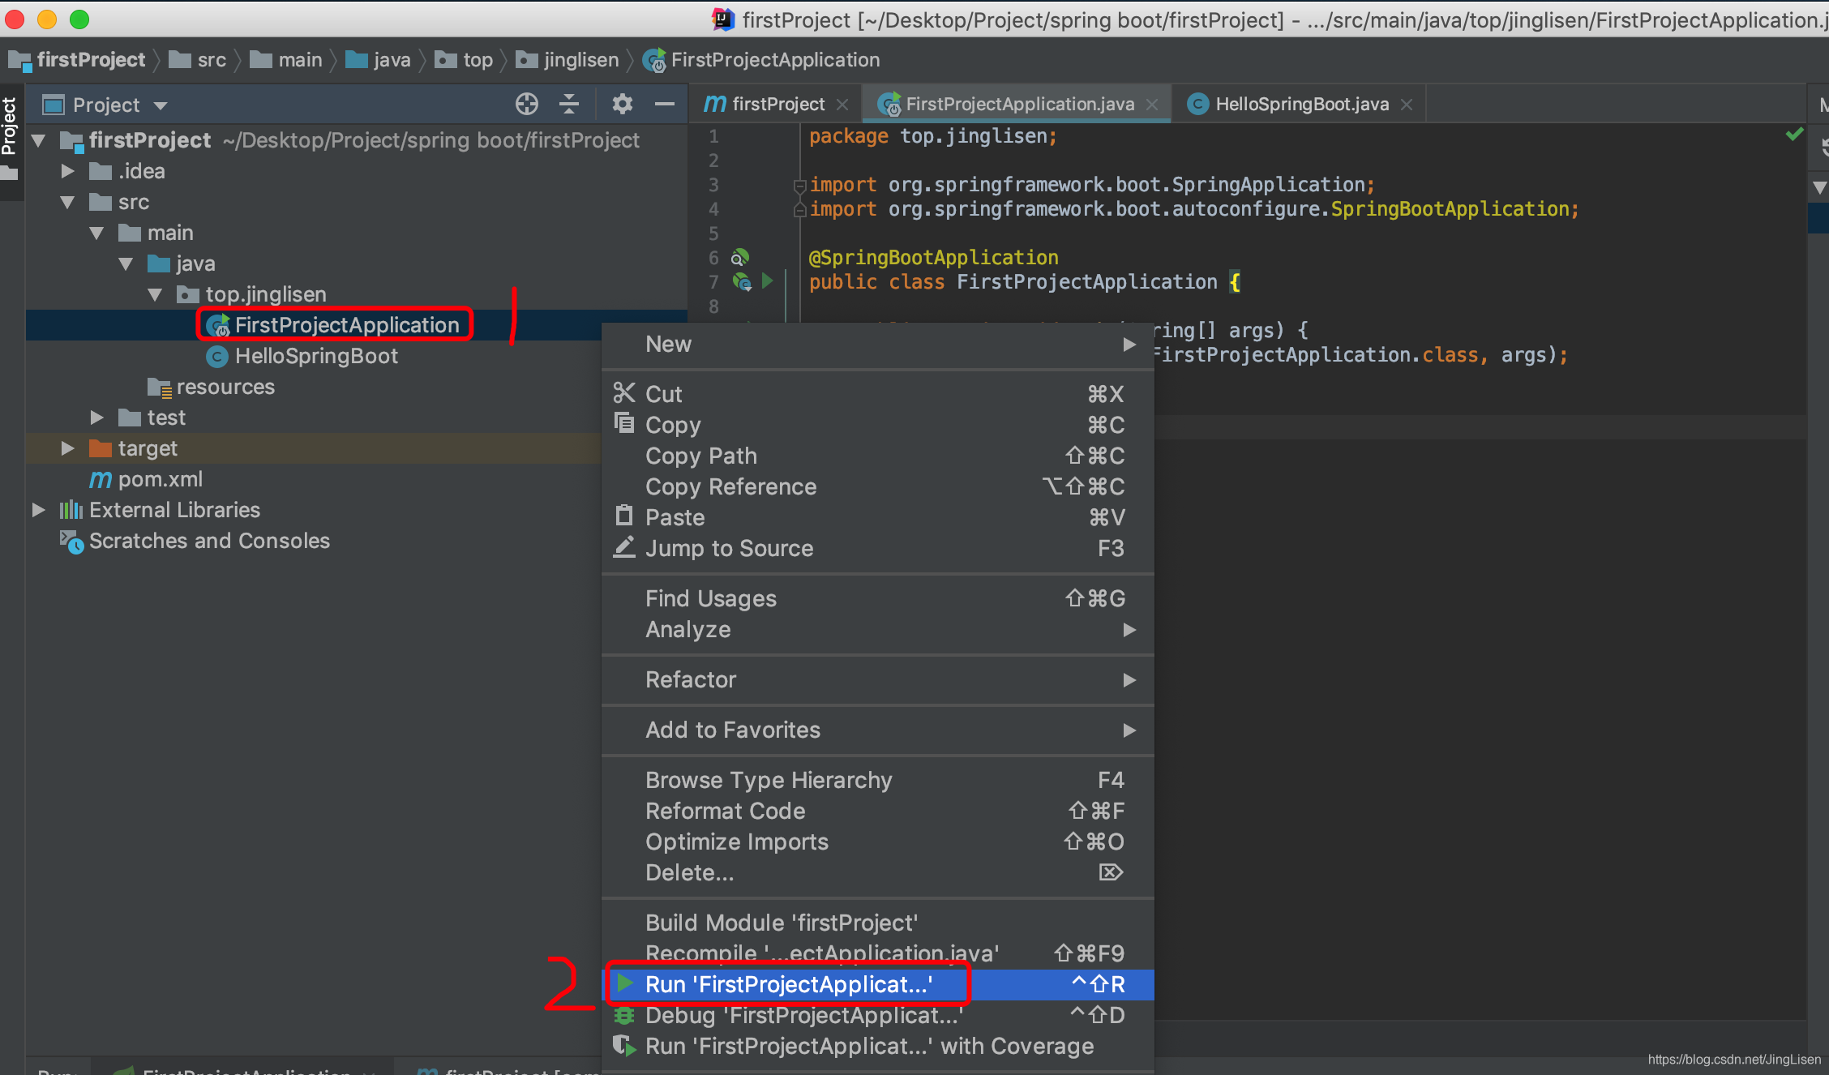Click Spring bean gutter icon on line 6
This screenshot has height=1075, width=1829.
740,258
